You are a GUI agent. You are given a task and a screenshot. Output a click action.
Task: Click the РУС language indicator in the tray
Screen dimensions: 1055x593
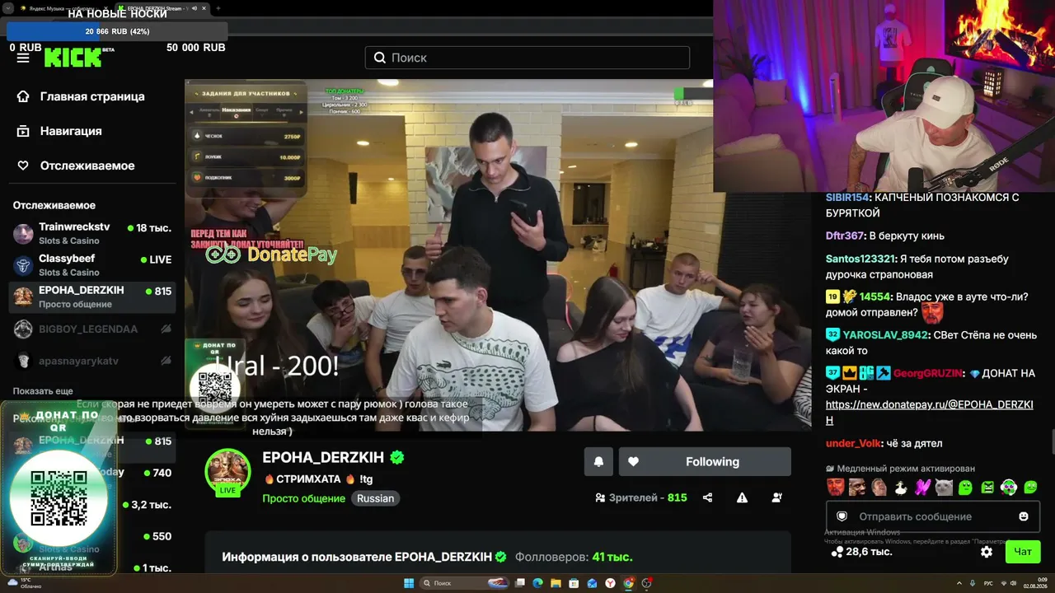tap(988, 583)
